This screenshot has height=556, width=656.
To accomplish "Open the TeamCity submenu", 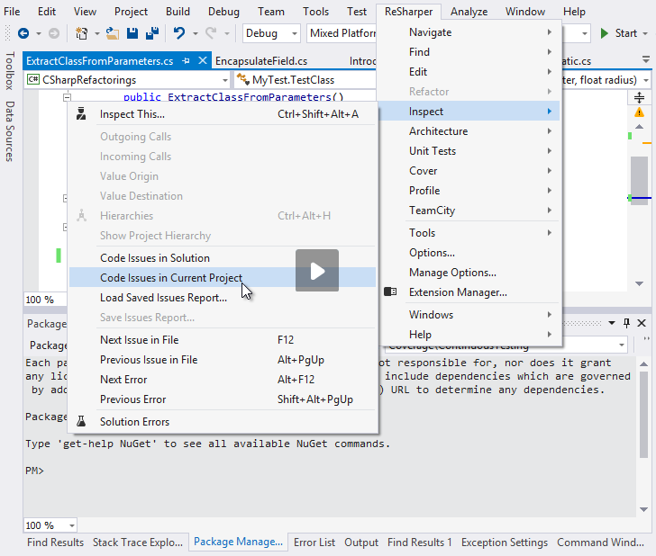I will click(x=469, y=211).
